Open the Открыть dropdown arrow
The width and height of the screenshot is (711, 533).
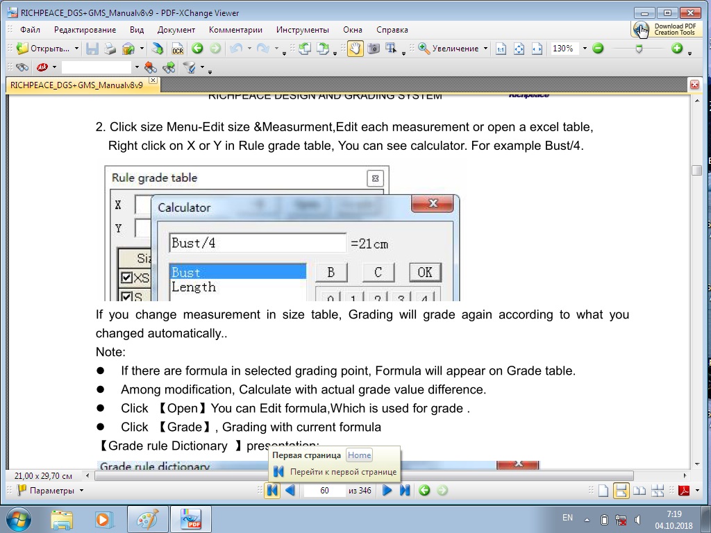tap(76, 49)
